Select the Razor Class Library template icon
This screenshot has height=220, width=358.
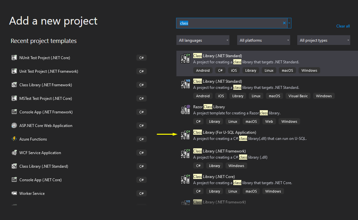coord(185,110)
